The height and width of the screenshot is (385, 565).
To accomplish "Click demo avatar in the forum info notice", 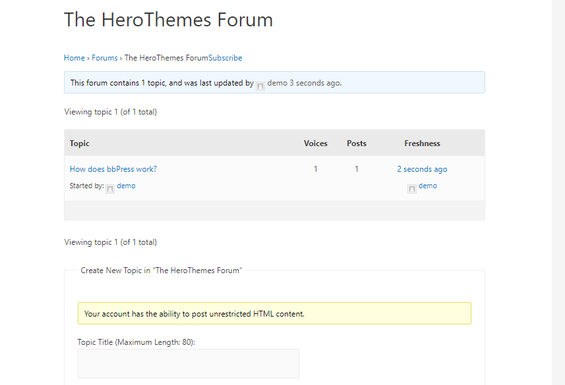I will pos(260,84).
